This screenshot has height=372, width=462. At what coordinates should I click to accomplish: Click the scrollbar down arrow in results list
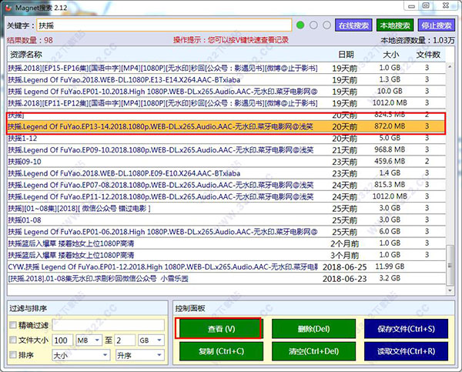pyautogui.click(x=451, y=290)
